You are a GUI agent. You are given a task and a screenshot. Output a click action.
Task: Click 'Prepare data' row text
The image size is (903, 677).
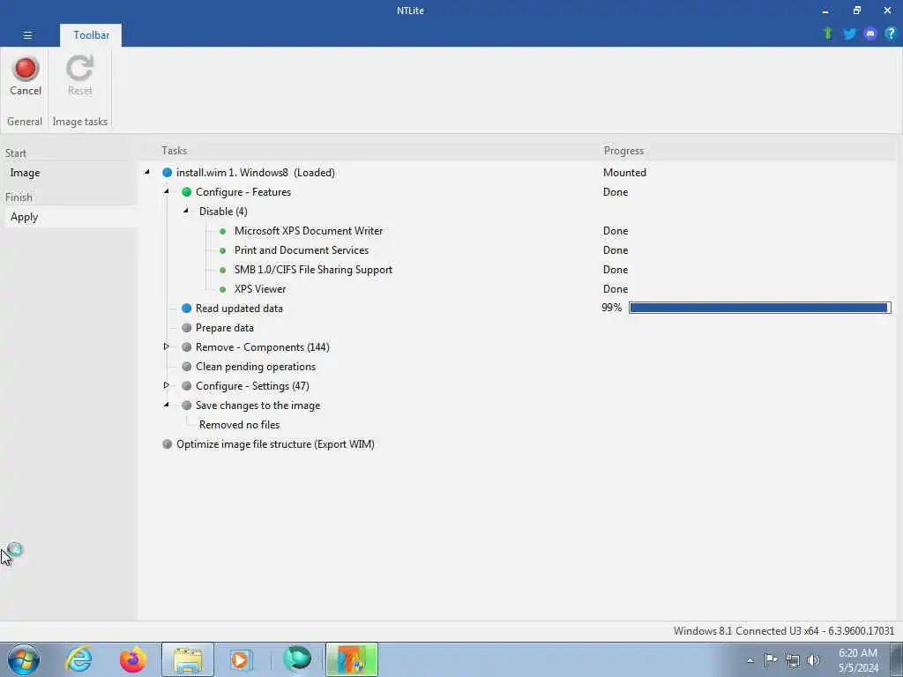pyautogui.click(x=225, y=328)
